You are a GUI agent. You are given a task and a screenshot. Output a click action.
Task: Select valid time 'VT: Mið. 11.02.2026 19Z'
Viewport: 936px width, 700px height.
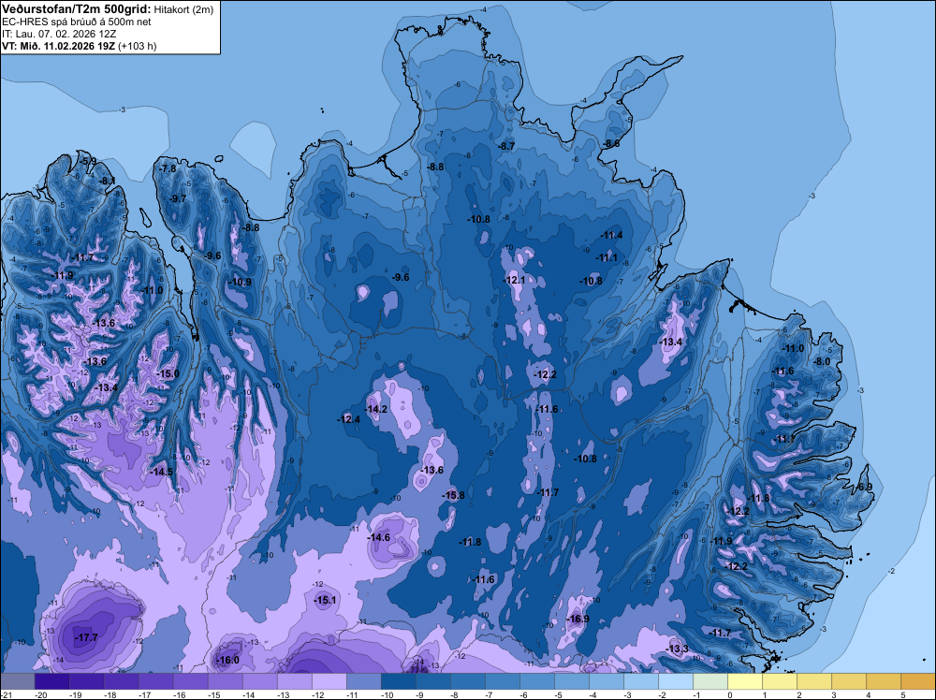[58, 46]
